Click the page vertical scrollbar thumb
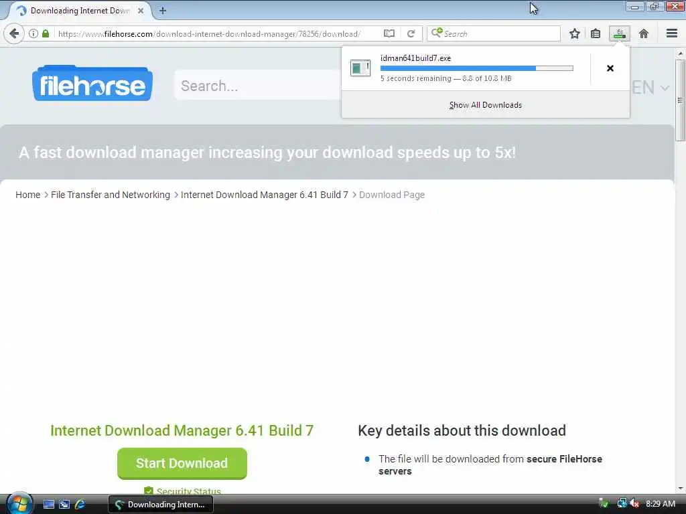 click(x=680, y=100)
